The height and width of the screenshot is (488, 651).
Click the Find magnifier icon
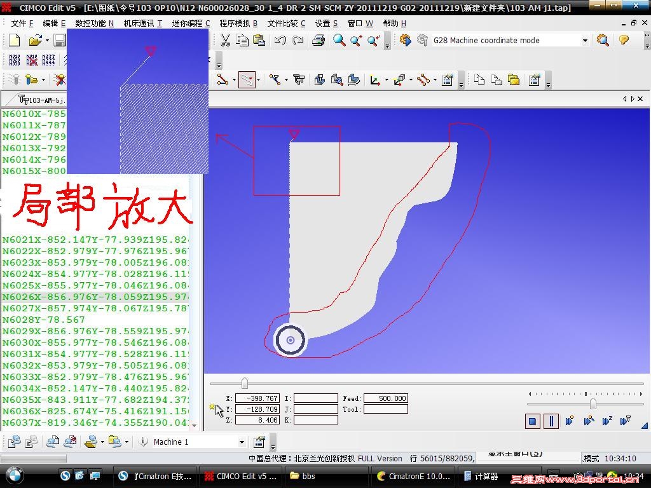tap(339, 40)
